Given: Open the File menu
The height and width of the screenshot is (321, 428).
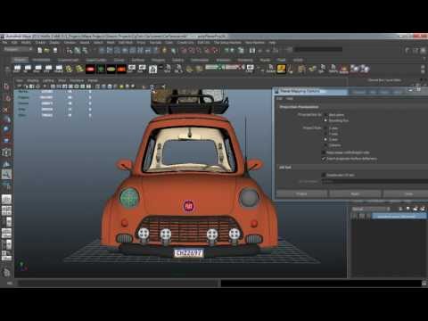Looking at the screenshot, I should pos(5,43).
